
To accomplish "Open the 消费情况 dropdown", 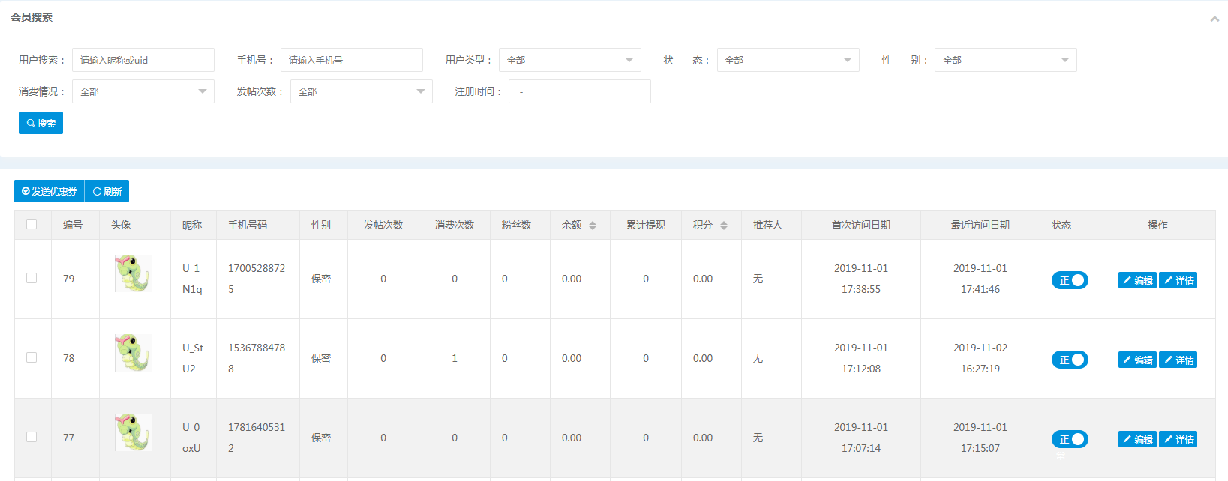I will (x=143, y=91).
